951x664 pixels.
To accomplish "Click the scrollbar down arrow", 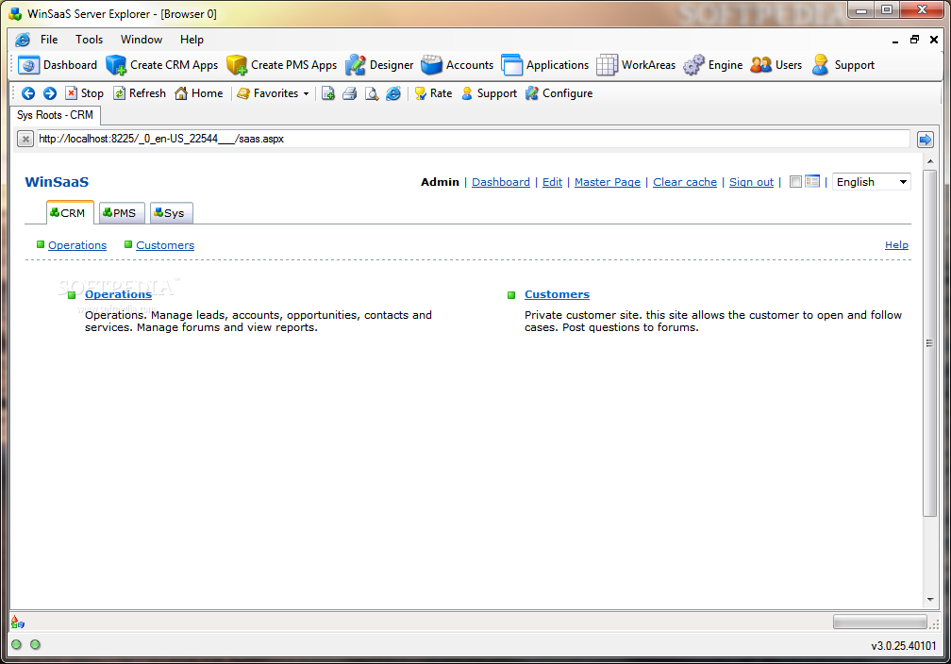I will [930, 600].
